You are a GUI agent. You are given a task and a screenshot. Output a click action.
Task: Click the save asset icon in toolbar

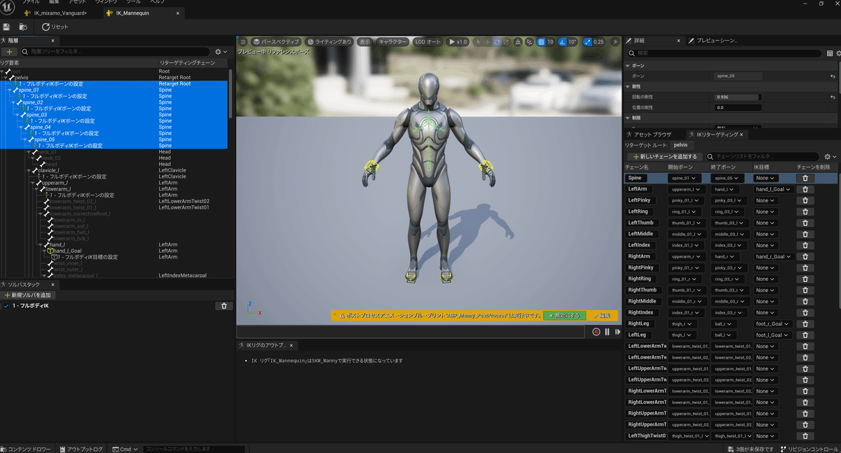coord(6,27)
